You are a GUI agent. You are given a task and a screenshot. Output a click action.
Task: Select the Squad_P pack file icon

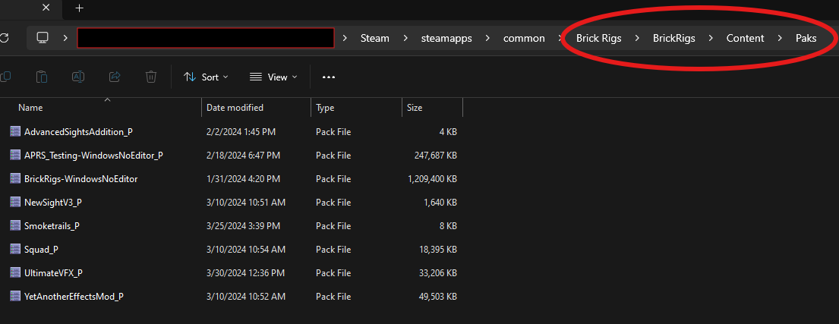16,249
